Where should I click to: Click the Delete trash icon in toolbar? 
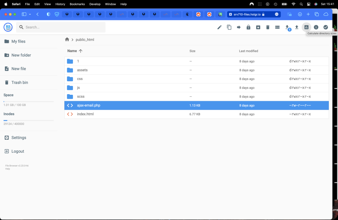click(268, 27)
